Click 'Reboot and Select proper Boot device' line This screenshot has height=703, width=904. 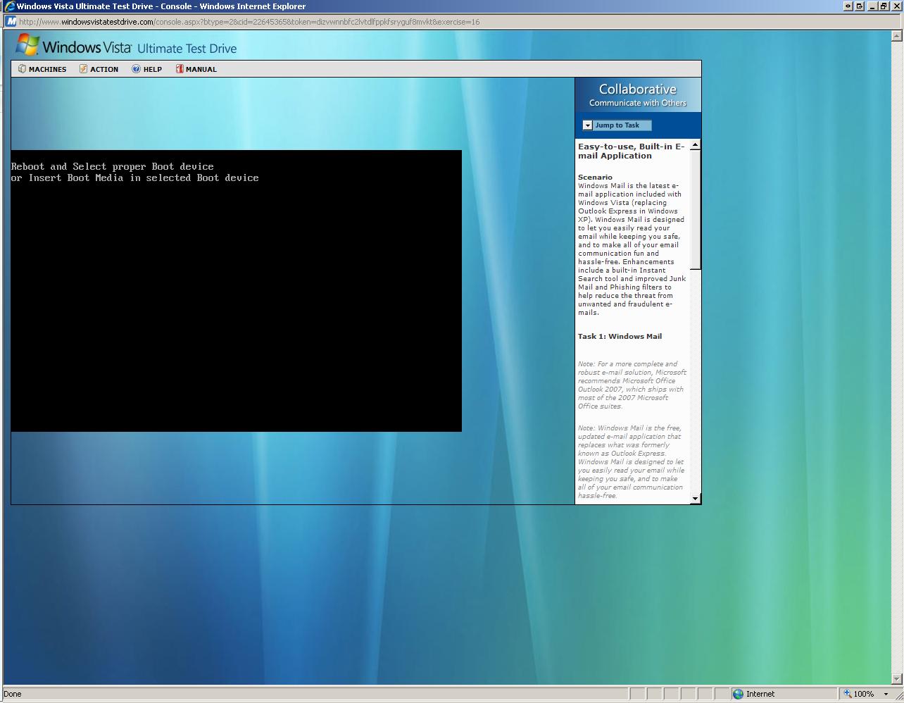coord(113,167)
